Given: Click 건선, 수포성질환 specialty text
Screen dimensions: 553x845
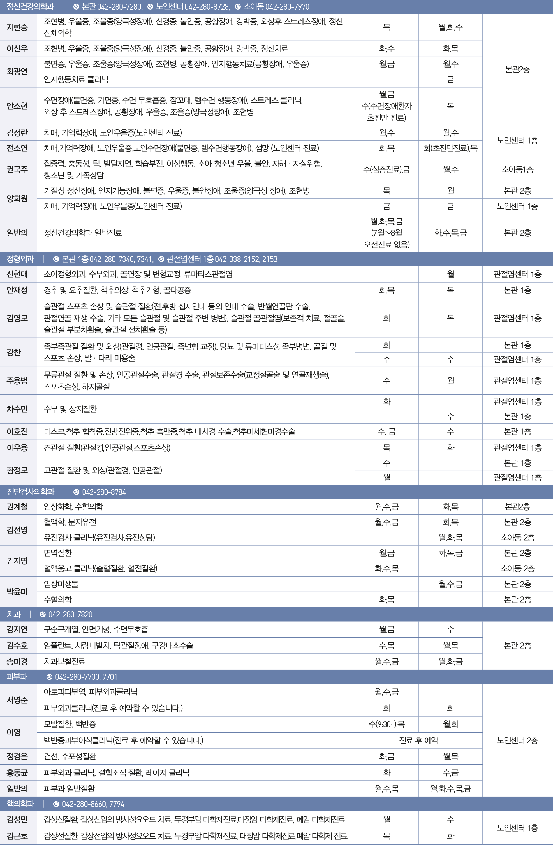Looking at the screenshot, I should point(70,757).
